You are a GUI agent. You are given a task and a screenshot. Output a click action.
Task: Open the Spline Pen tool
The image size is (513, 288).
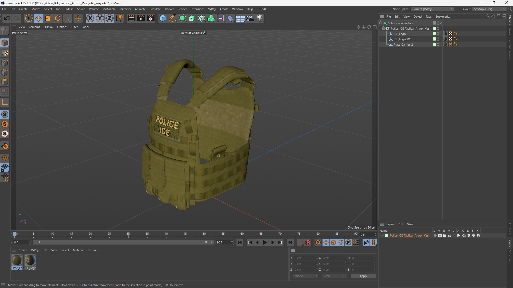click(x=173, y=18)
